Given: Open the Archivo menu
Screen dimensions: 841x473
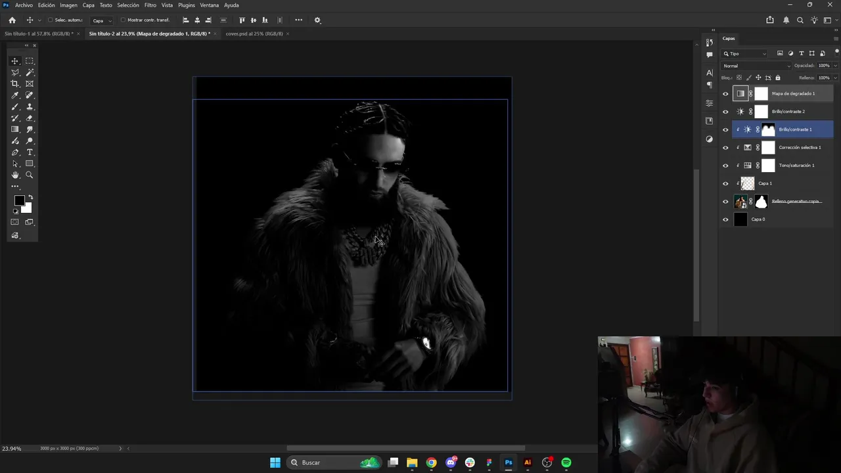Looking at the screenshot, I should (24, 5).
